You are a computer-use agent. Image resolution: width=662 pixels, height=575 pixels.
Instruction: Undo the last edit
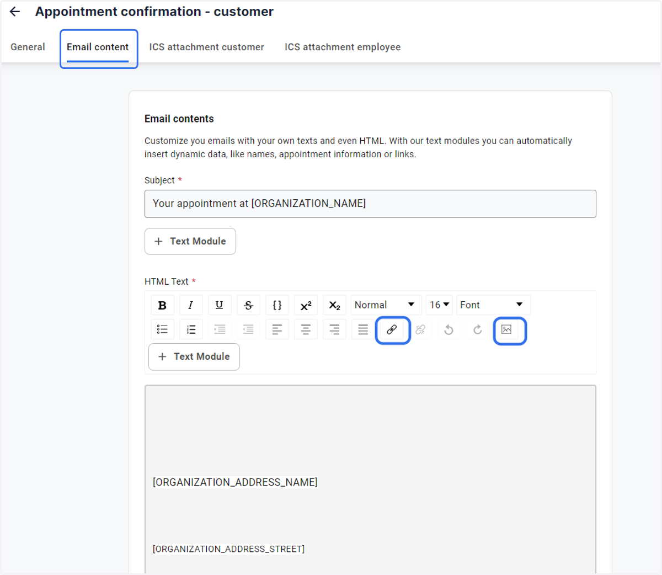click(x=449, y=329)
